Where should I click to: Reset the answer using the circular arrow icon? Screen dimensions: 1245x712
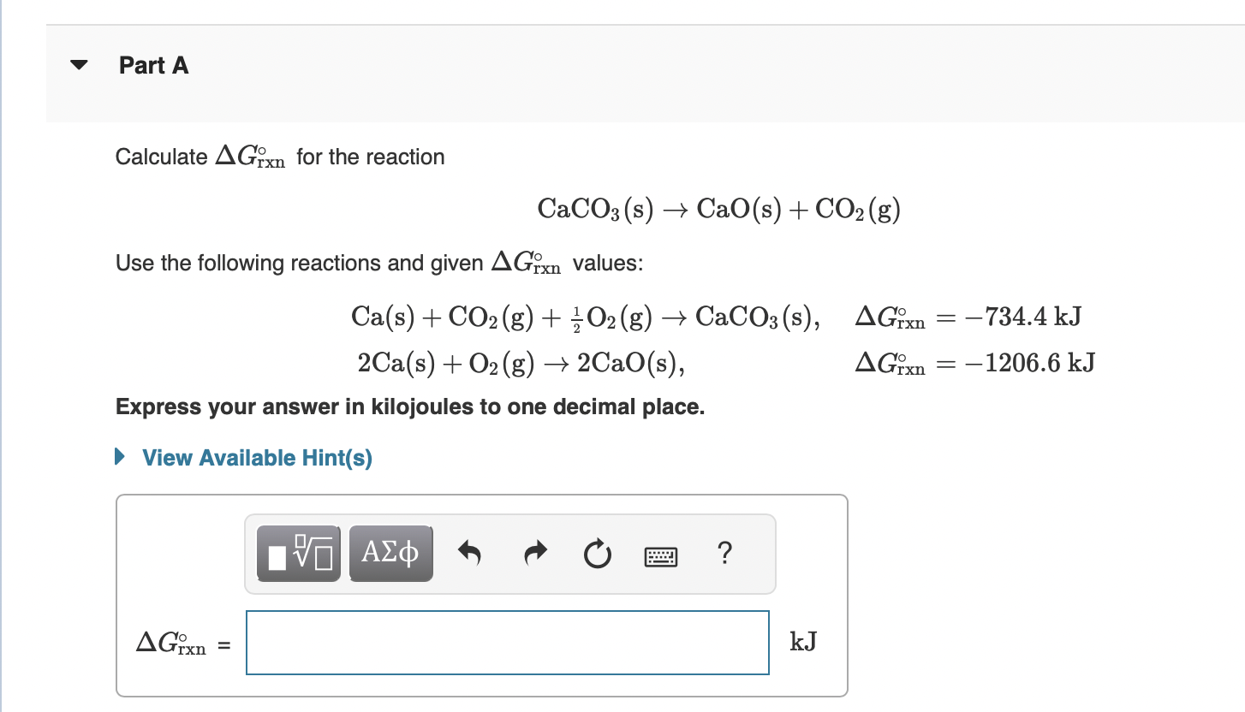pyautogui.click(x=597, y=554)
